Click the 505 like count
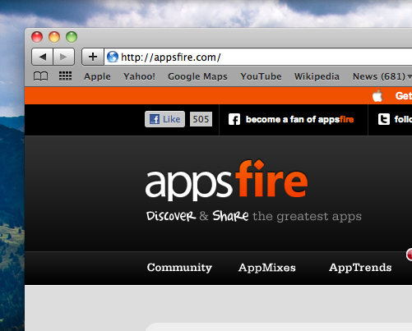 point(201,119)
